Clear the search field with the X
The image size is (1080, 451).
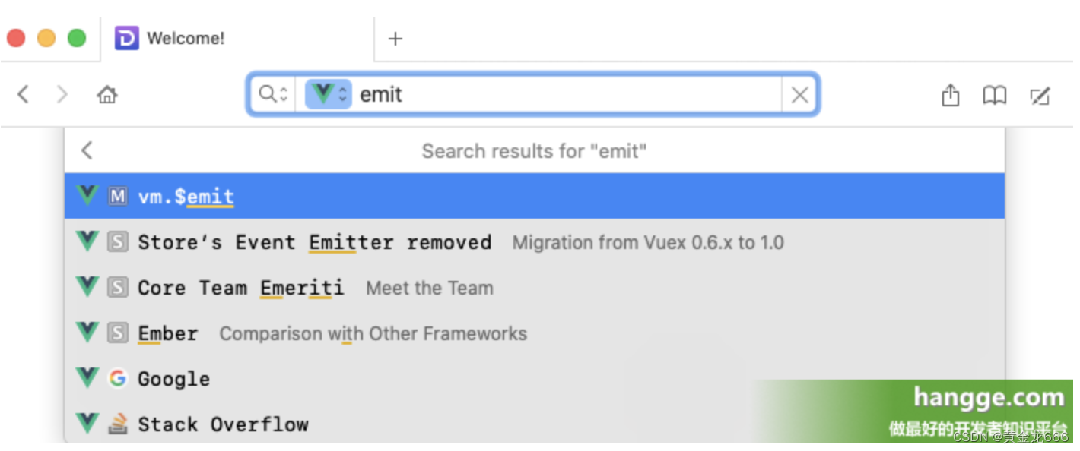800,95
